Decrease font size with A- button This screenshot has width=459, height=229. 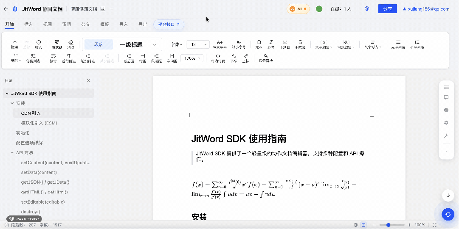click(239, 44)
